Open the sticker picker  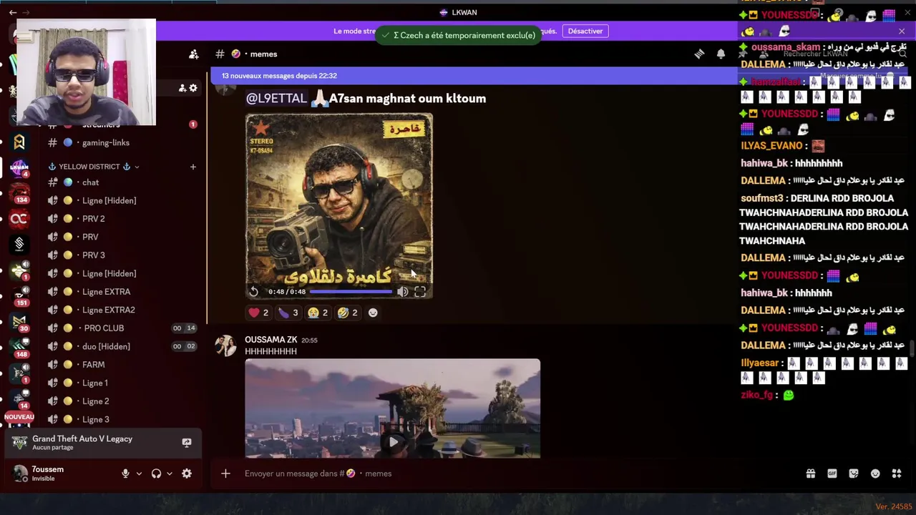point(854,474)
